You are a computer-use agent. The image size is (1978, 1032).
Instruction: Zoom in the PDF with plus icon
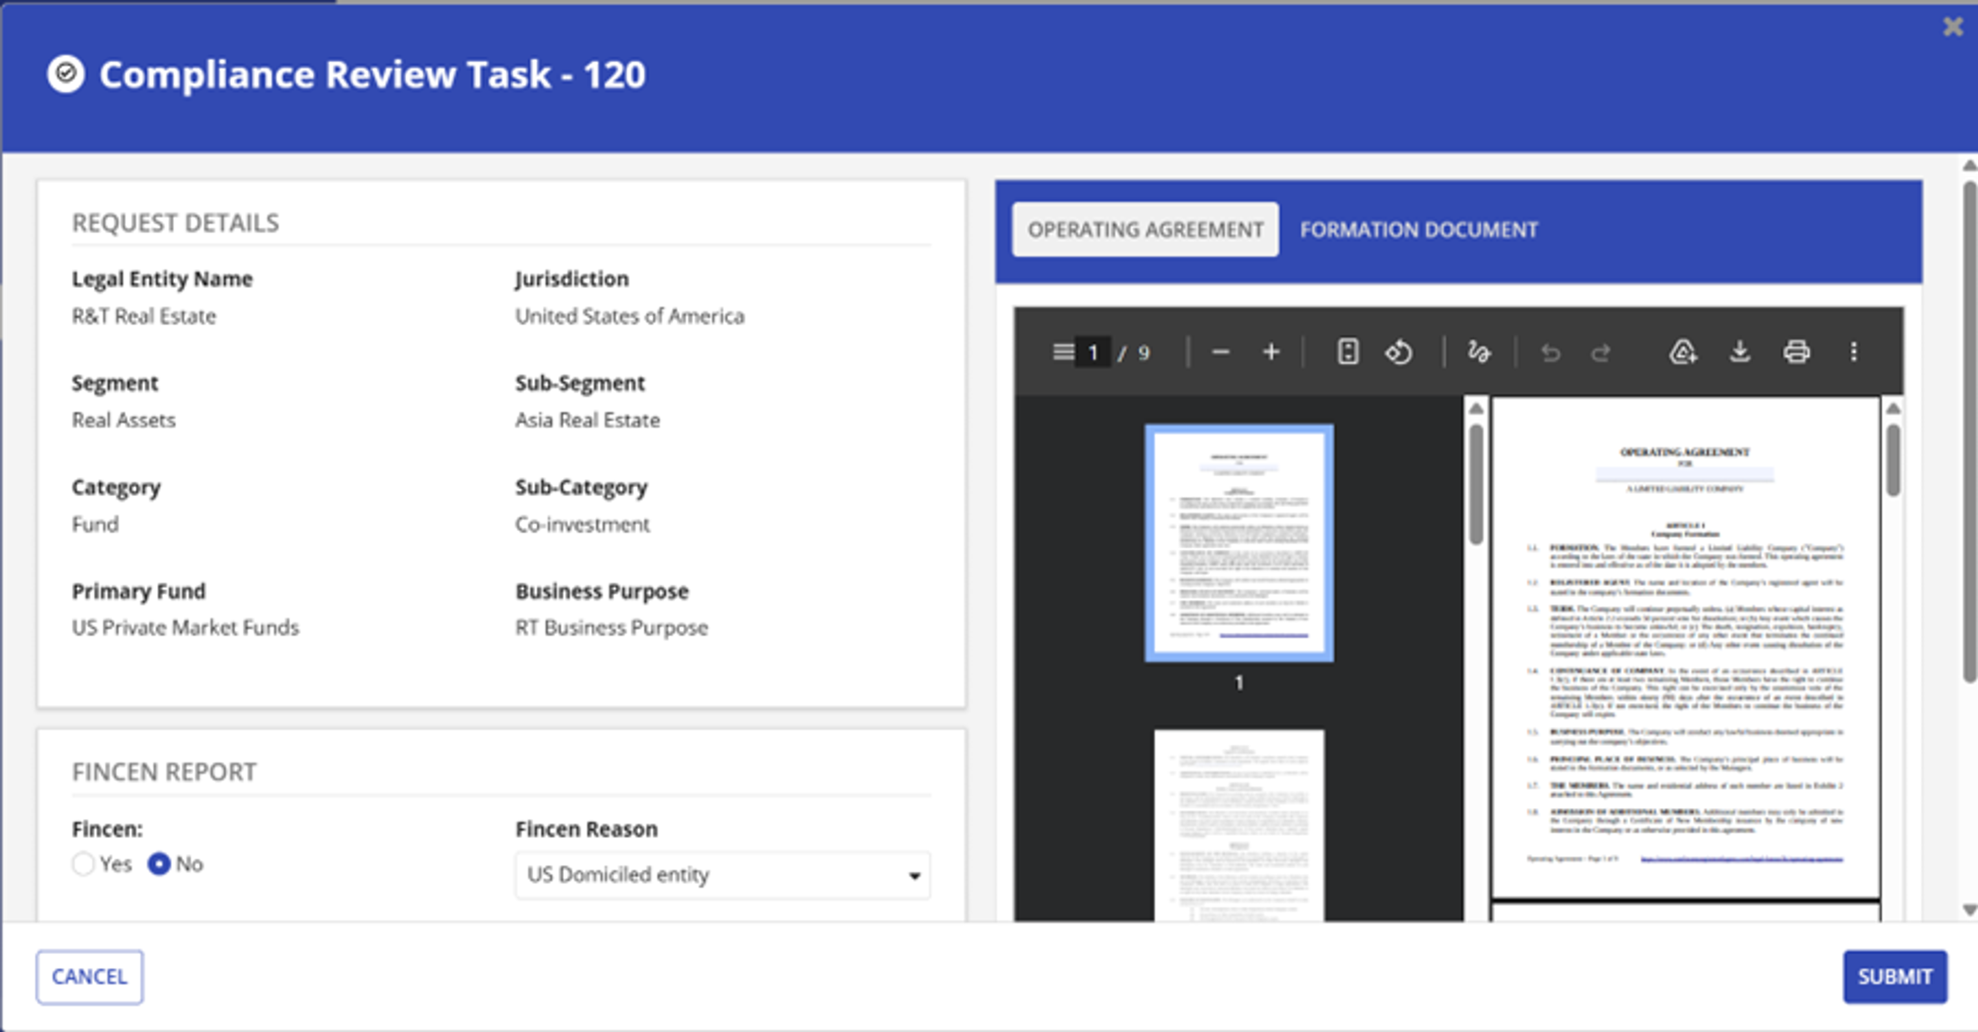(1272, 352)
